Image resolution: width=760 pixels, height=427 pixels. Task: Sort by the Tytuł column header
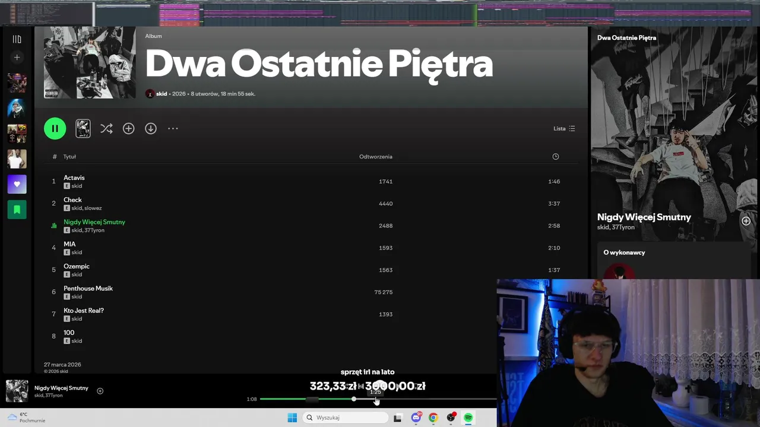69,157
